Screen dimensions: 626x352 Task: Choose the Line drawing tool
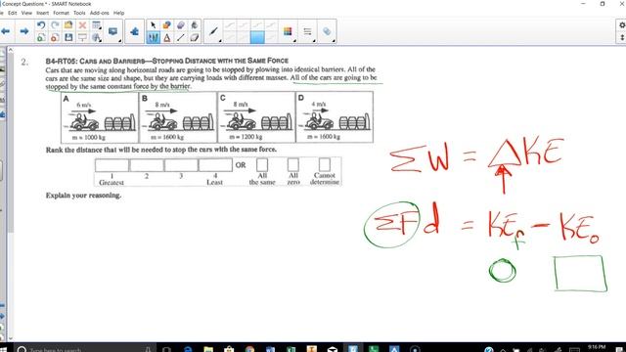[181, 37]
